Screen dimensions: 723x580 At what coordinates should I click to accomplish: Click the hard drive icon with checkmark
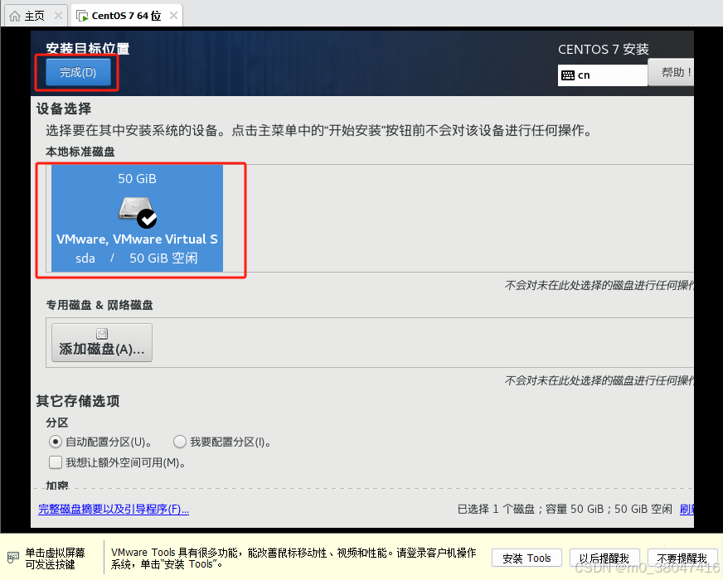tap(138, 212)
